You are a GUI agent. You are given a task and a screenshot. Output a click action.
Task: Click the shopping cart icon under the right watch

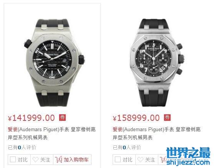[163, 160]
